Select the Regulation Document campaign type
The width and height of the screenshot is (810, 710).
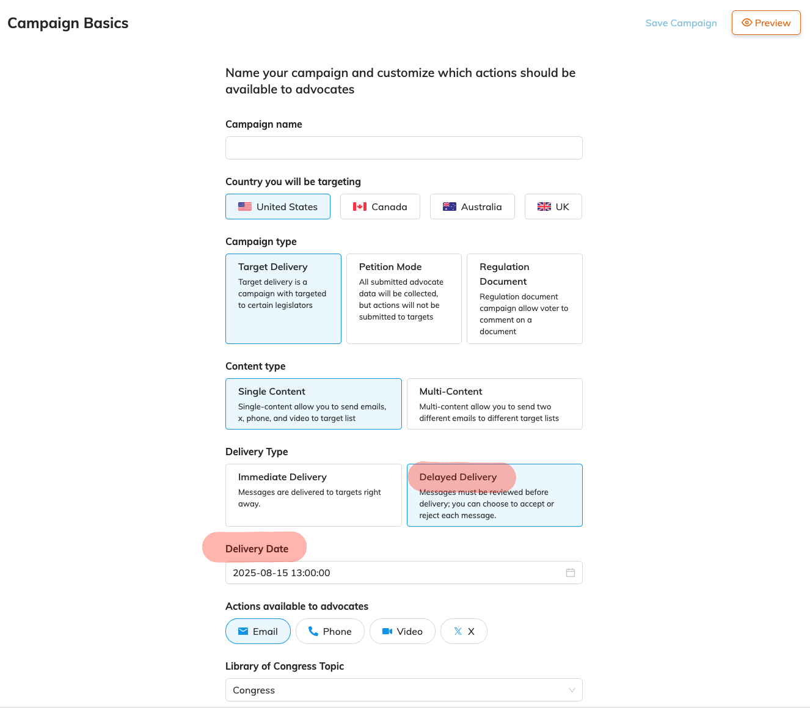tap(524, 298)
